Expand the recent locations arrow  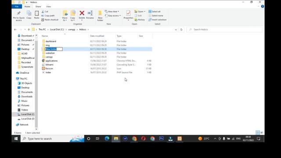(25, 29)
